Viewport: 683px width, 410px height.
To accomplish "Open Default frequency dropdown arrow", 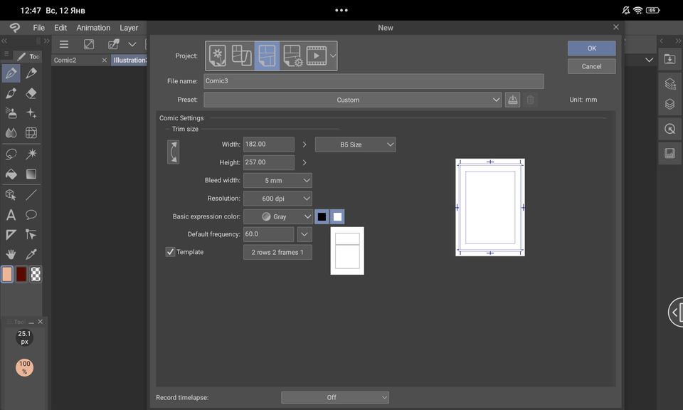I will tap(305, 234).
